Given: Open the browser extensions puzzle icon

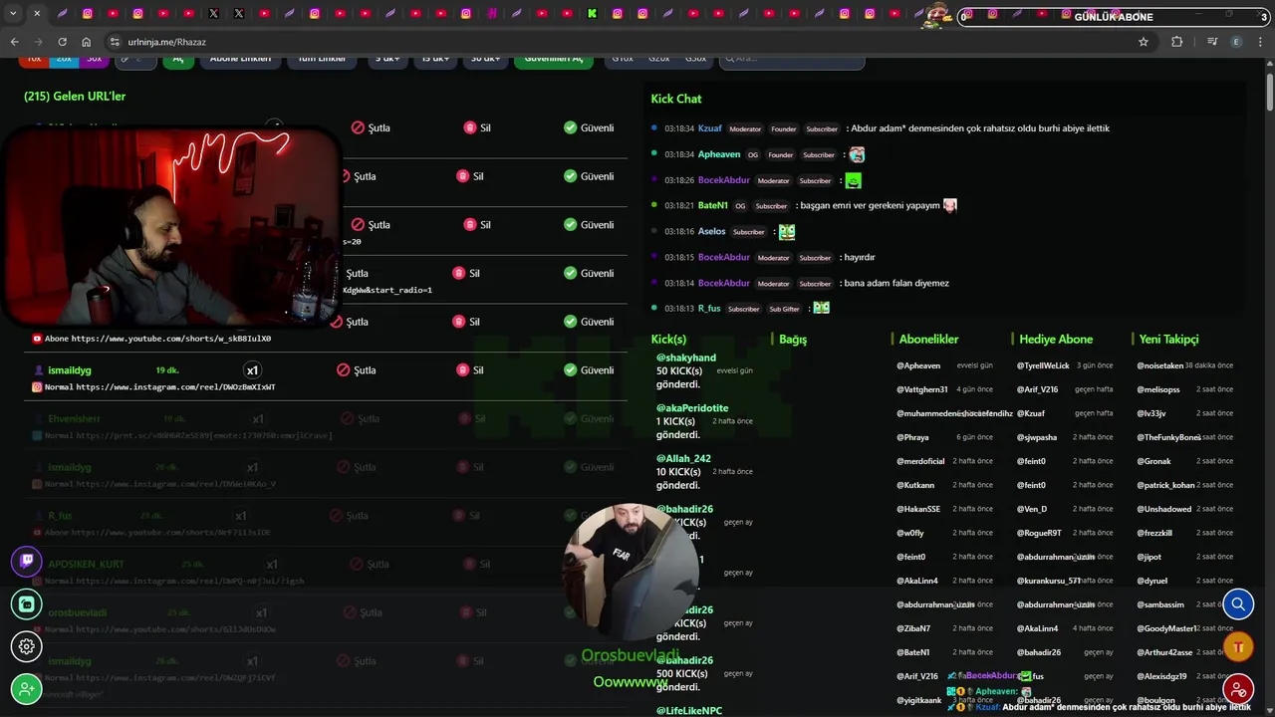Looking at the screenshot, I should coord(1177,42).
